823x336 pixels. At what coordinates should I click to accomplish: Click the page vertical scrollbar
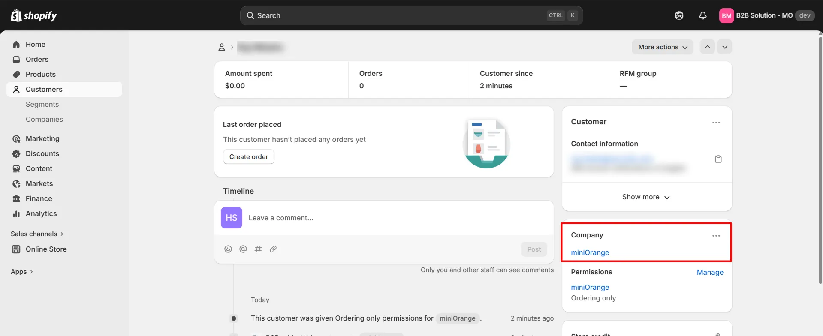pyautogui.click(x=820, y=161)
